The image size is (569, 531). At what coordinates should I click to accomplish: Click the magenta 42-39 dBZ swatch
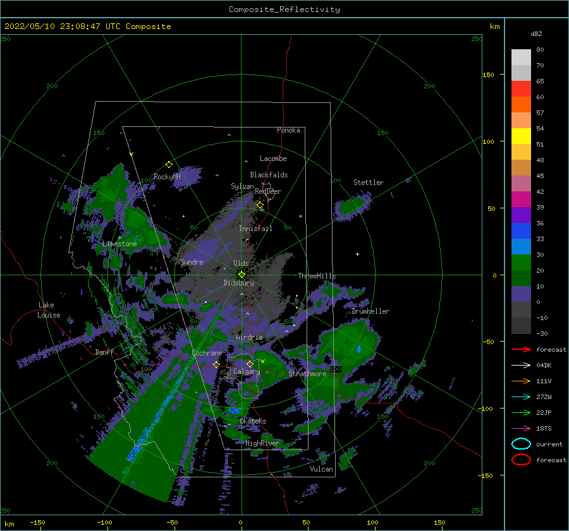521,199
